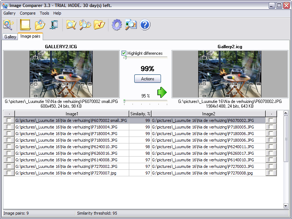The width and height of the screenshot is (292, 219).
Task: Open help with the question mark icon
Action: point(145,25)
